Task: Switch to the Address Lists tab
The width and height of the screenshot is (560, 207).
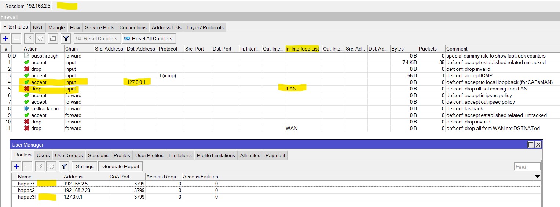Action: coord(166,27)
